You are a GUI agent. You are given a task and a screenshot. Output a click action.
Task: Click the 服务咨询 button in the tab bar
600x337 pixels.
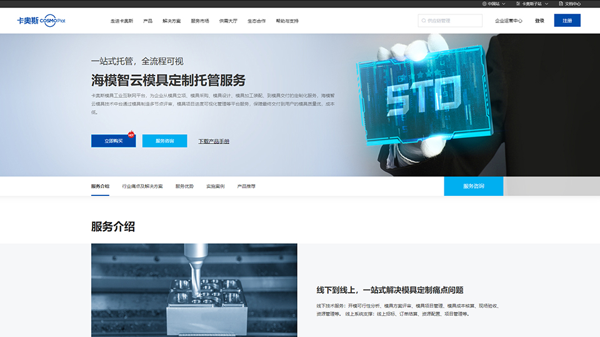pyautogui.click(x=474, y=186)
